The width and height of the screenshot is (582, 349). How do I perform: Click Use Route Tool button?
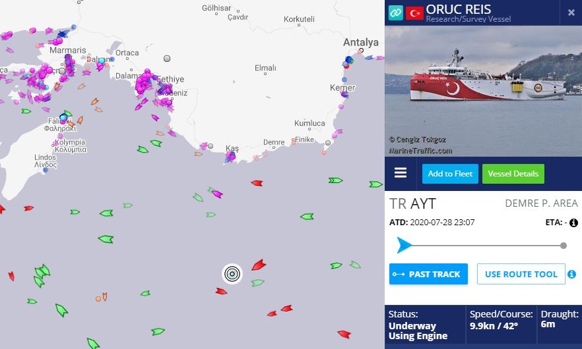521,274
